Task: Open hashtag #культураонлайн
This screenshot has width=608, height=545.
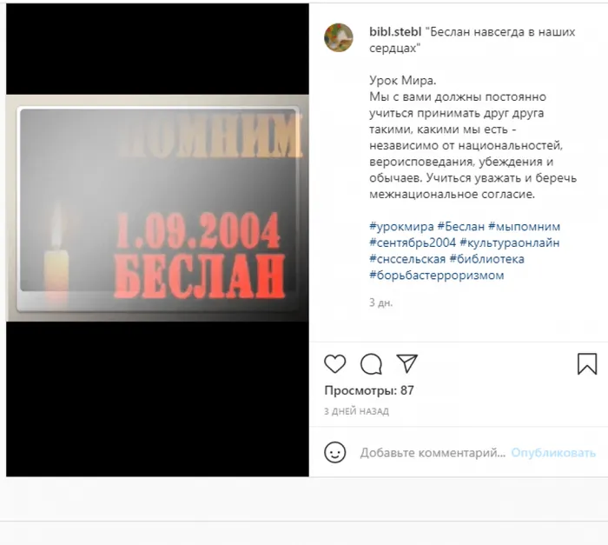Action: (x=510, y=243)
